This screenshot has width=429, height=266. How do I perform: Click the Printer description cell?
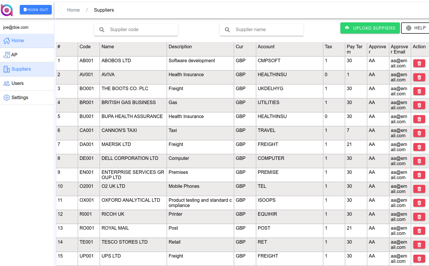200,217
